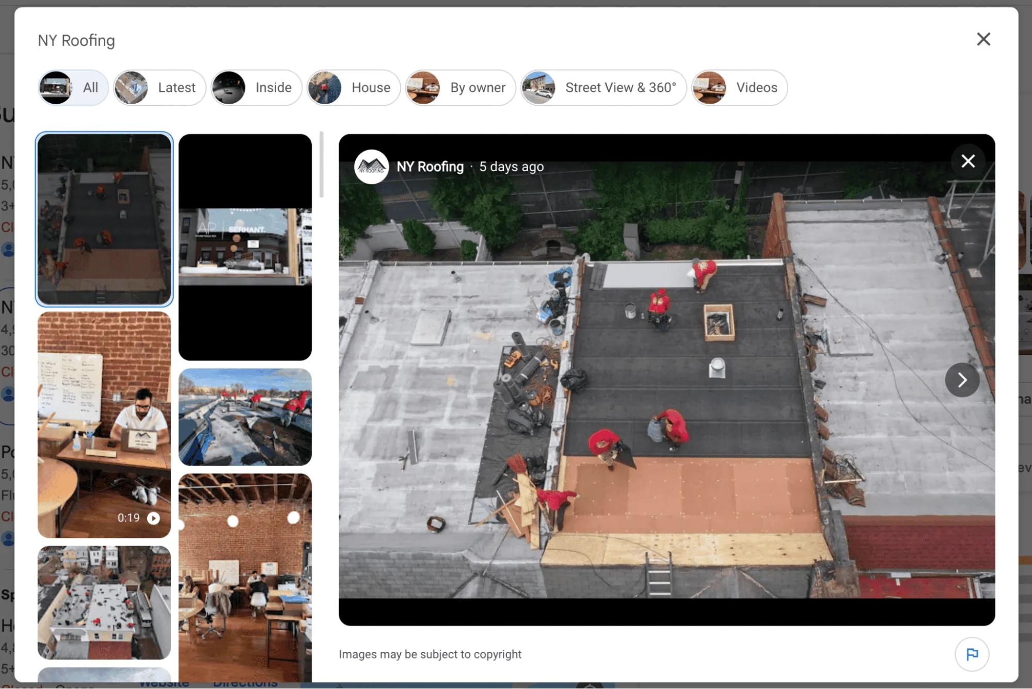Close the large photo viewer
Image resolution: width=1032 pixels, height=689 pixels.
pos(968,161)
